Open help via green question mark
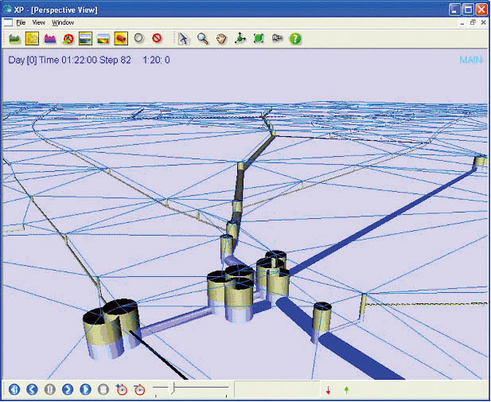Viewport: 491px width, 402px height. pos(295,38)
